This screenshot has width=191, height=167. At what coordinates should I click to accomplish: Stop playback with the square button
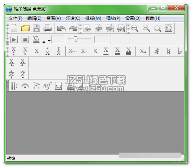pos(25,40)
